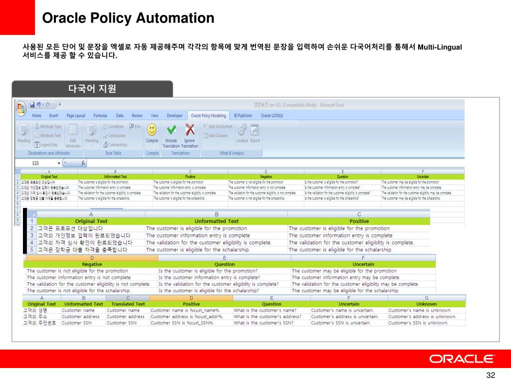Open the Redo history dropdown arrow
The height and width of the screenshot is (383, 511).
[52, 105]
